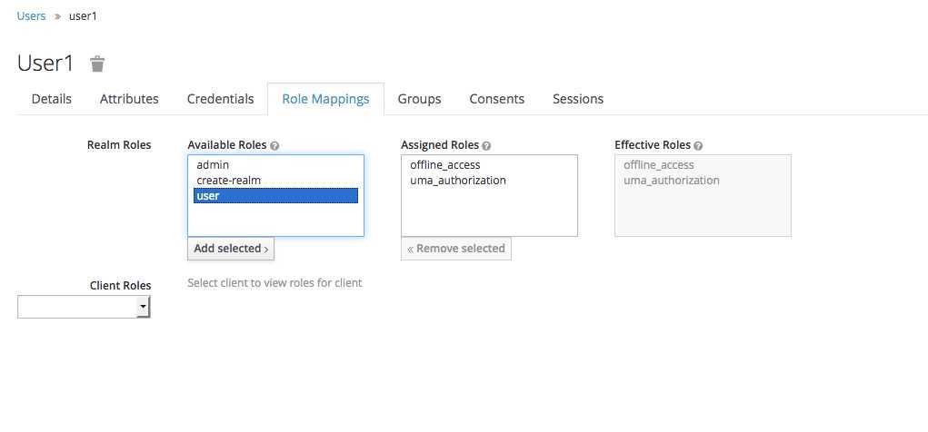Select the Role Mappings tab

(x=325, y=99)
